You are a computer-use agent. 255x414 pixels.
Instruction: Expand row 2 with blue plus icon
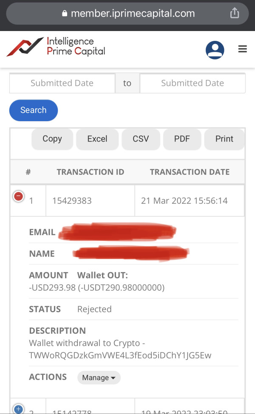tap(19, 409)
